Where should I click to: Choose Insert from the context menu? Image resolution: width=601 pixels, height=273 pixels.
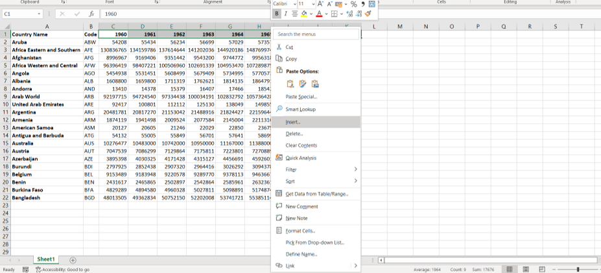(x=316, y=122)
